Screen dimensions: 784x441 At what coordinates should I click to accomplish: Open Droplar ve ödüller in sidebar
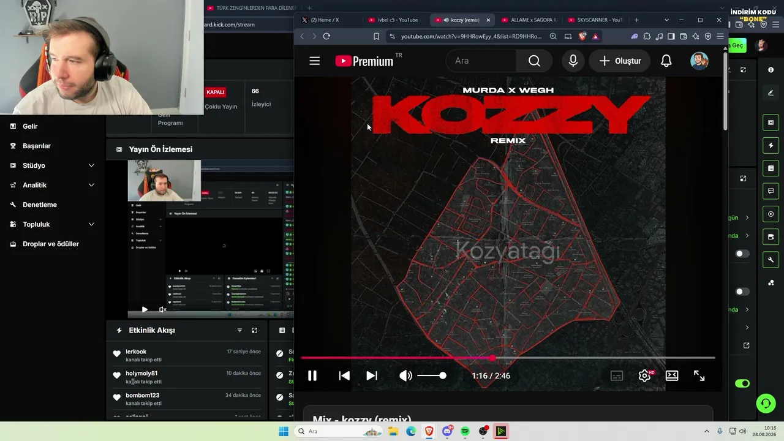(52, 244)
